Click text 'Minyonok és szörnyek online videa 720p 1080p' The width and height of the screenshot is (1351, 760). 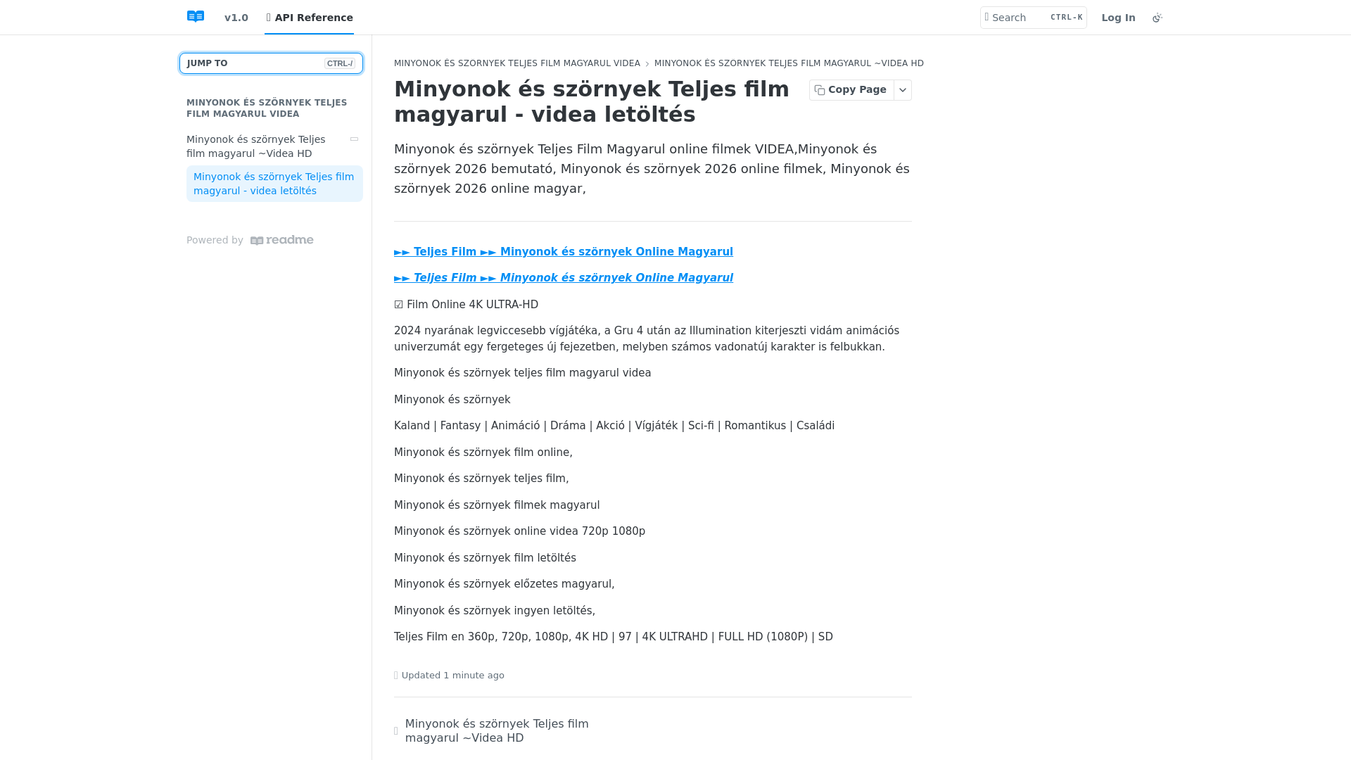coord(519,531)
